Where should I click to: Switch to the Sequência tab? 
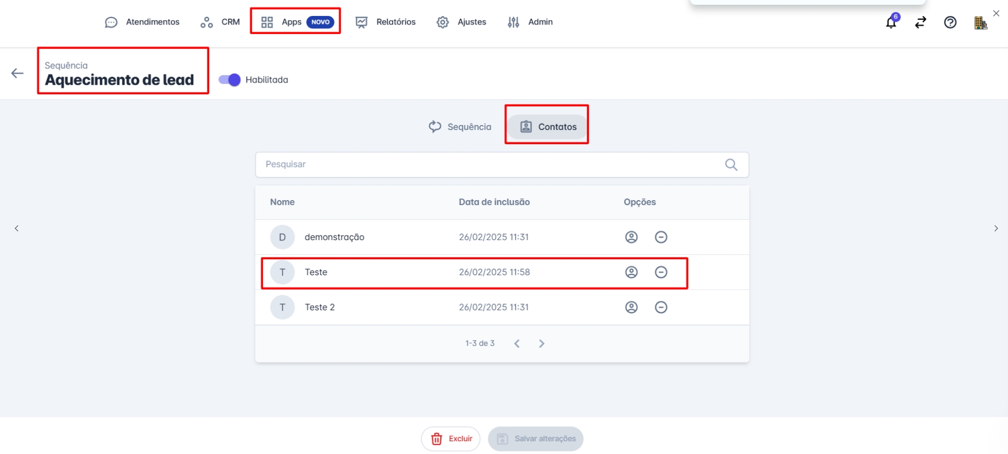460,127
